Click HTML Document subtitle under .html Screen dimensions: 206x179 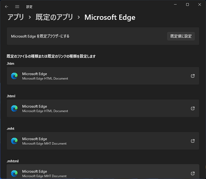pos(45,111)
